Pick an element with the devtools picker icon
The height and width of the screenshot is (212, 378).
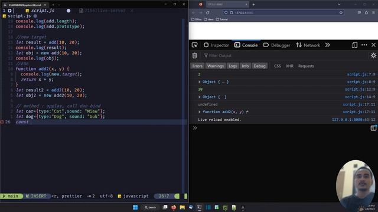[194, 45]
